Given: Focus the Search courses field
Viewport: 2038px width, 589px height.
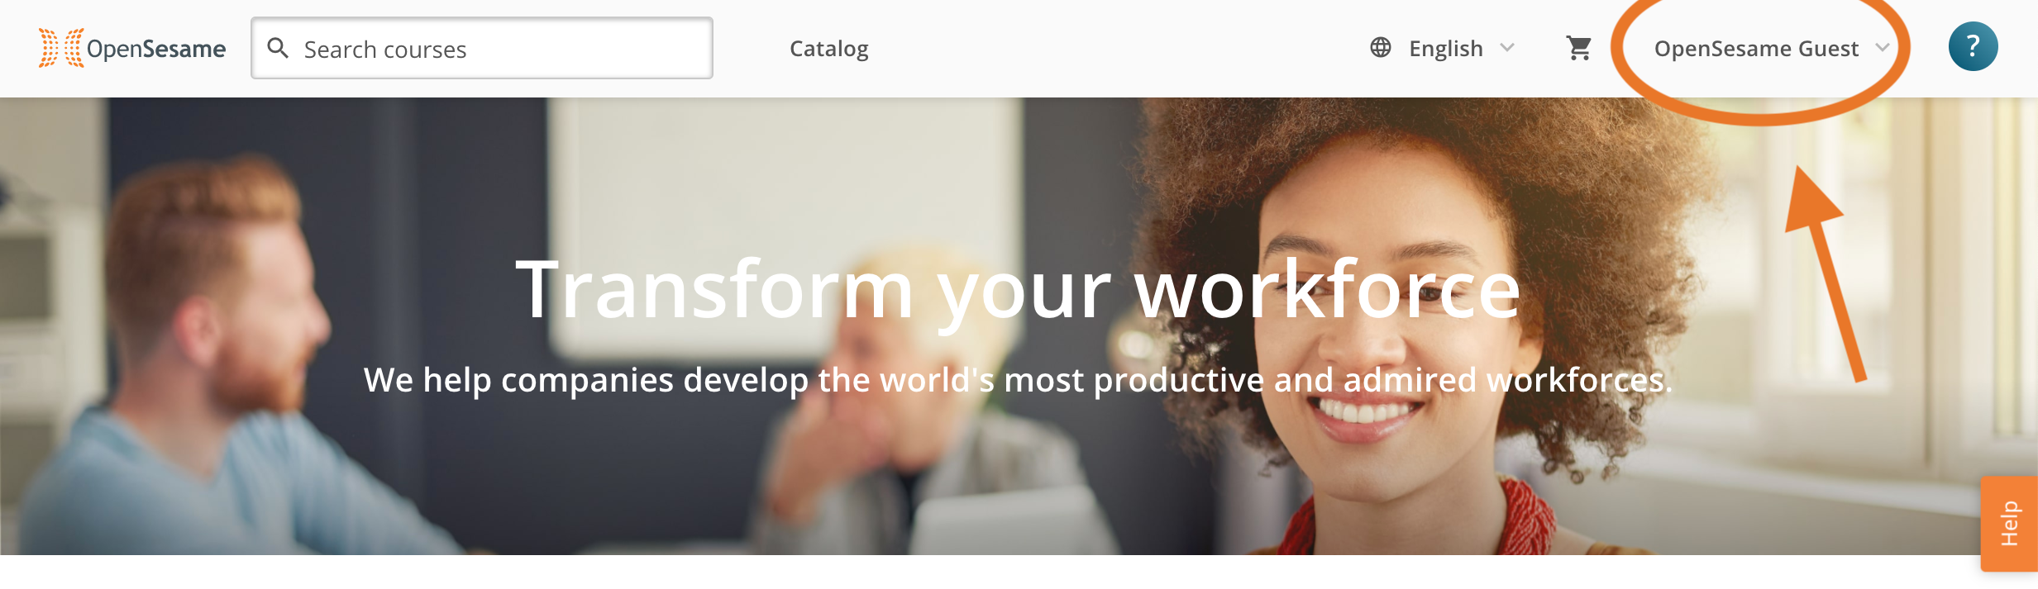Looking at the screenshot, I should click(x=482, y=48).
